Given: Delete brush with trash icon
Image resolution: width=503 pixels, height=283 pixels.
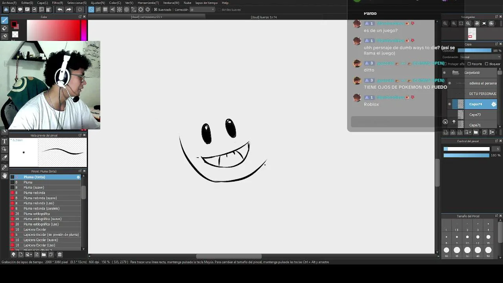Looking at the screenshot, I should [60, 255].
